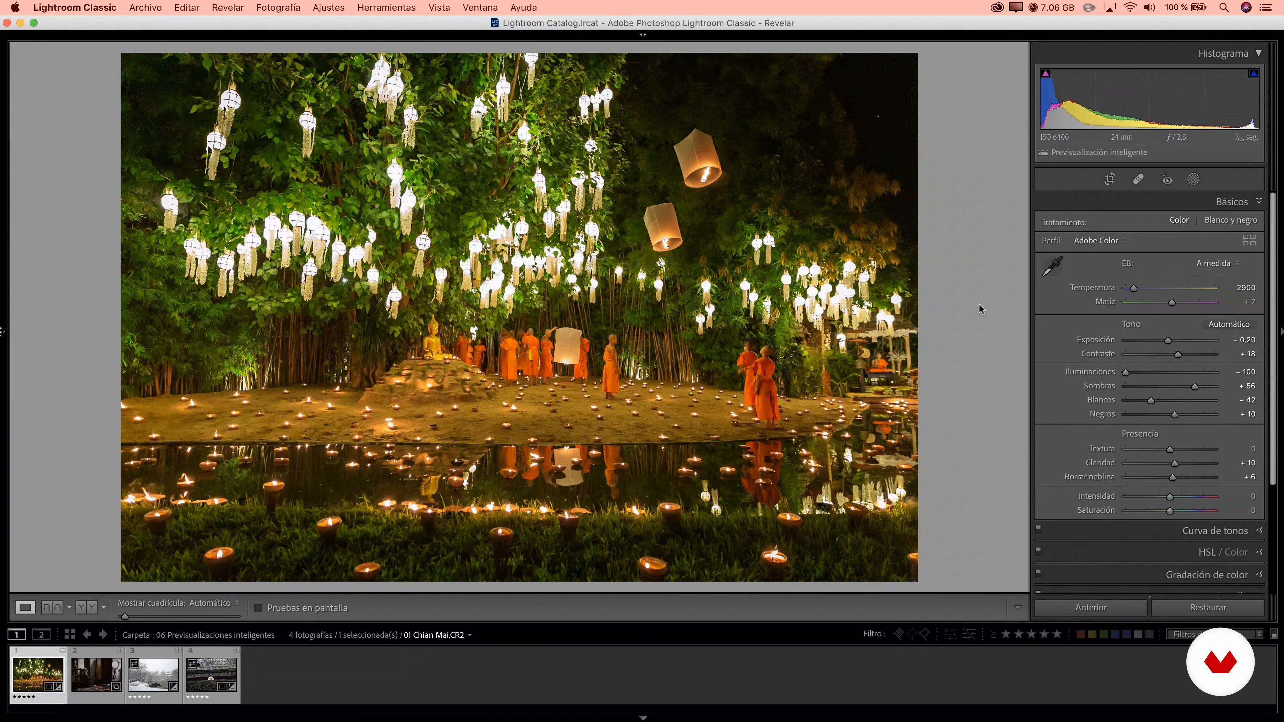Click the Restaurar button
1284x722 pixels.
coord(1207,607)
